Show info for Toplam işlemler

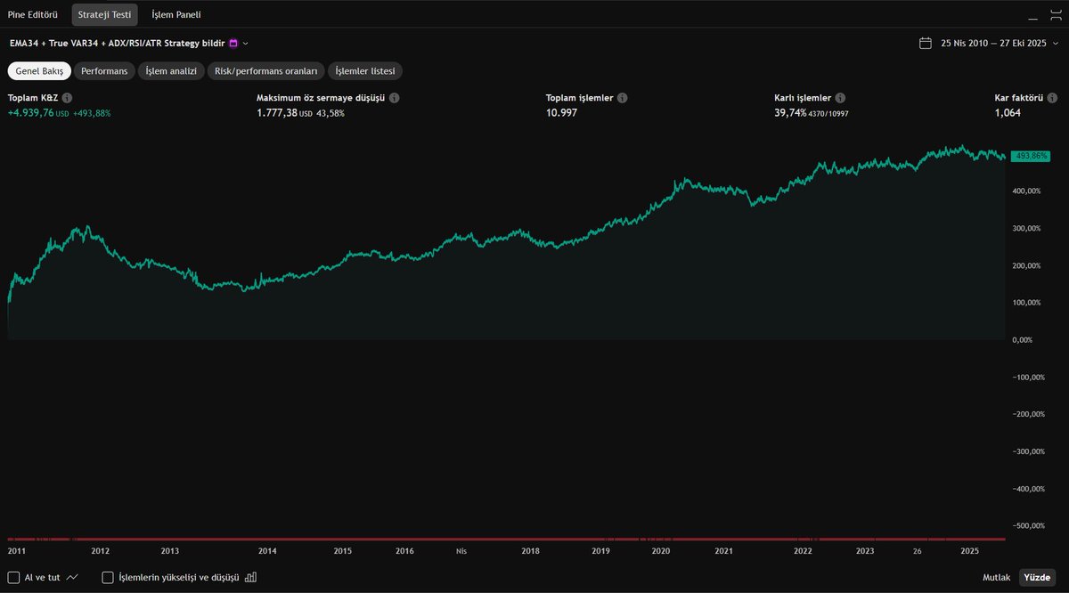622,98
